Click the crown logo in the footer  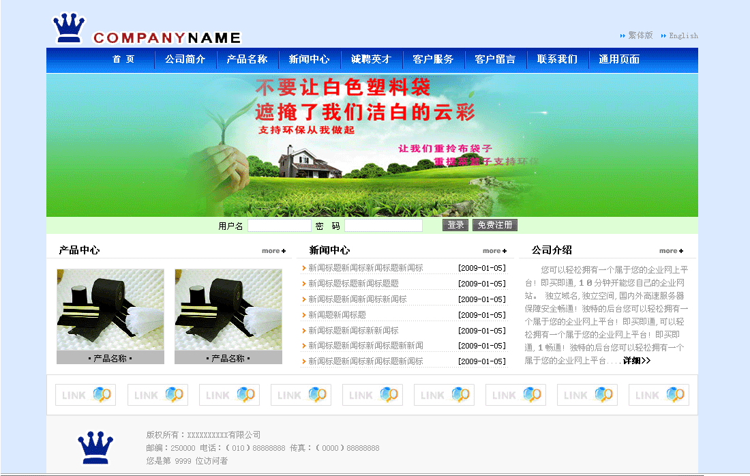[x=95, y=447]
